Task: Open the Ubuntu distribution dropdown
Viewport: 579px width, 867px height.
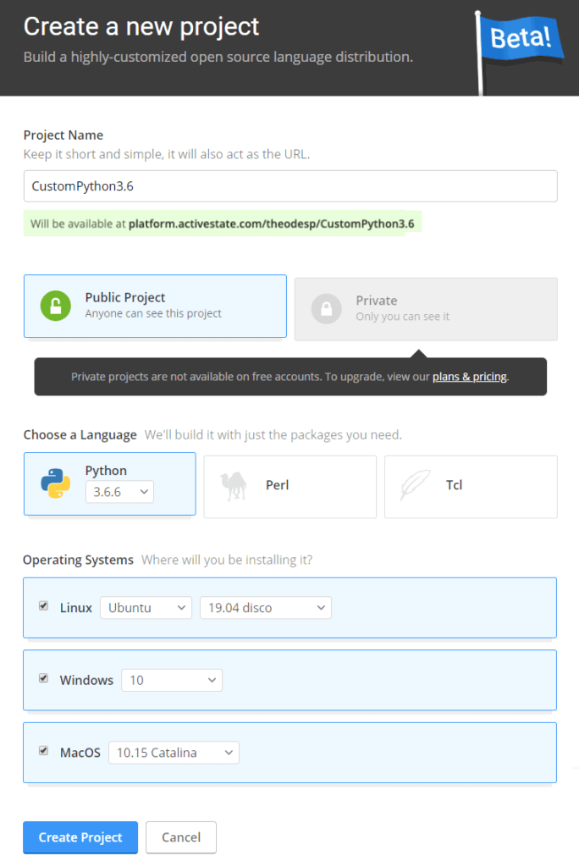Action: click(x=146, y=607)
